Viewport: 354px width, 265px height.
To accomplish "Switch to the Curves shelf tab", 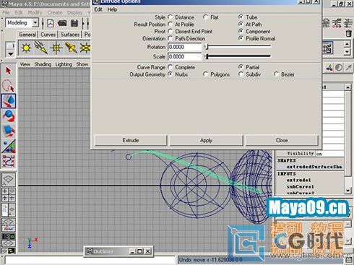I will click(48, 35).
